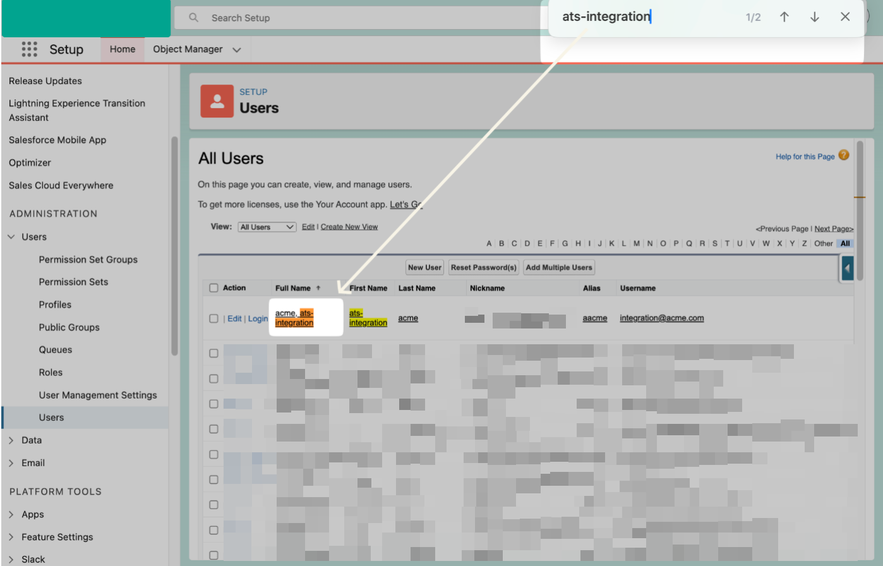The image size is (883, 566).
Task: Filter users by Other
Action: tap(824, 243)
